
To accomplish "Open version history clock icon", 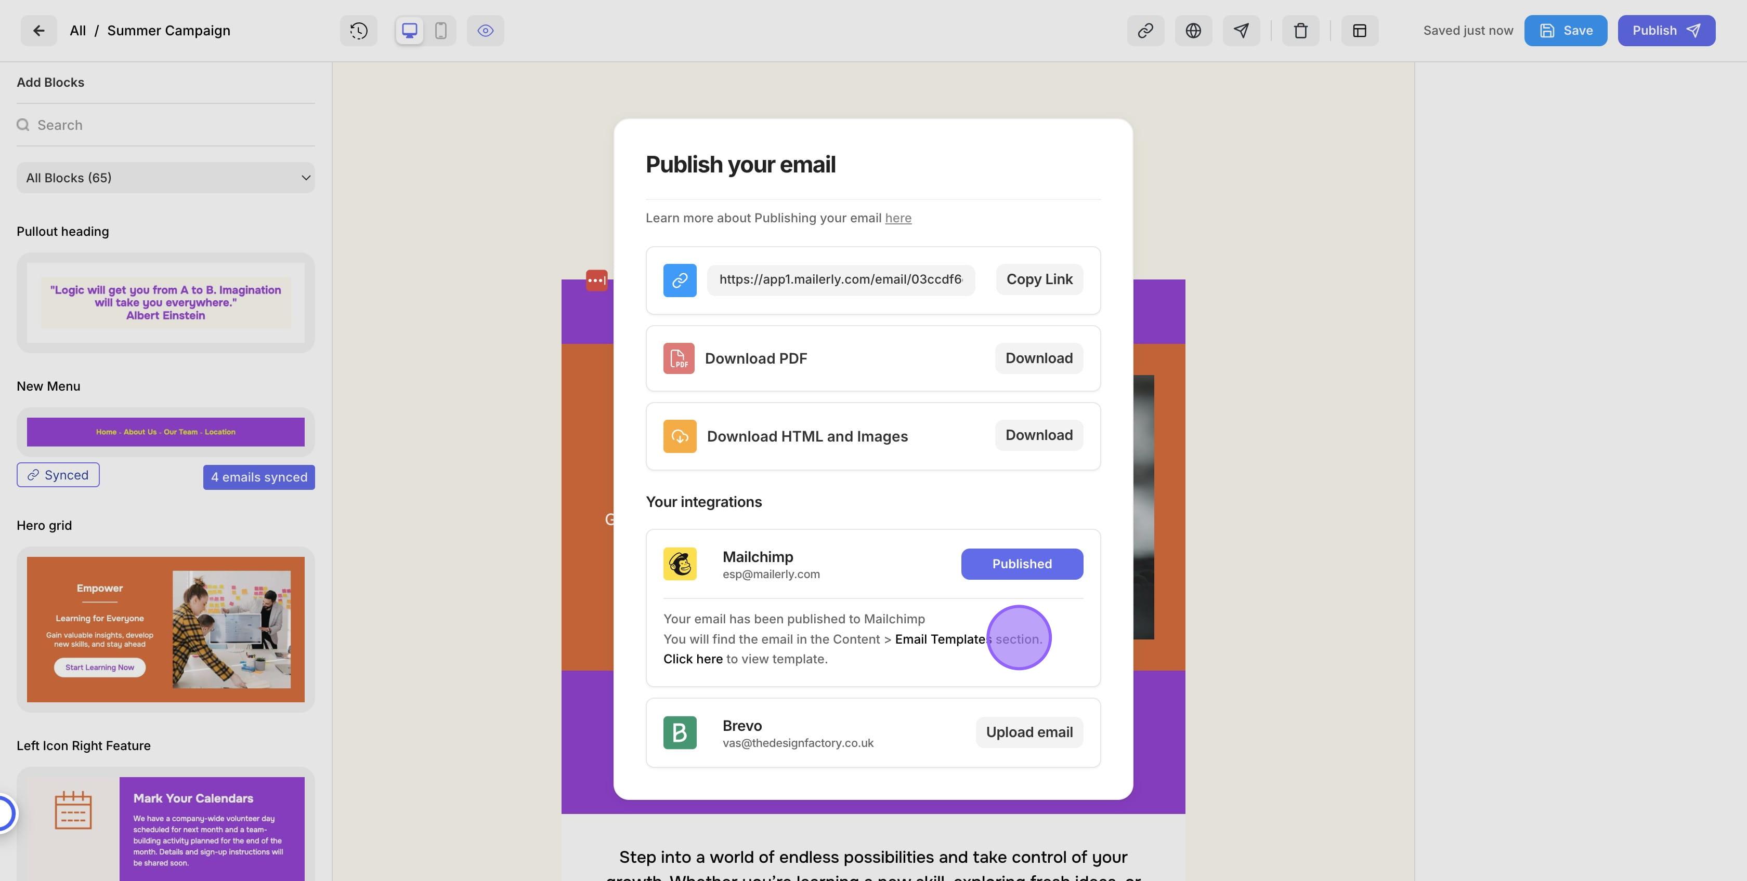I will click(x=359, y=31).
